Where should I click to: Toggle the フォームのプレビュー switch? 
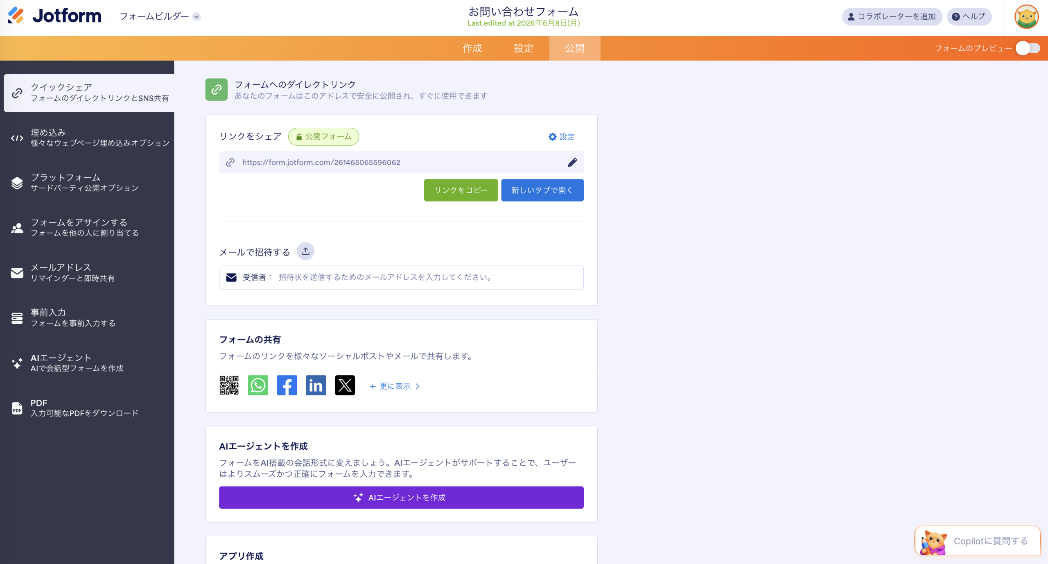click(x=1028, y=48)
